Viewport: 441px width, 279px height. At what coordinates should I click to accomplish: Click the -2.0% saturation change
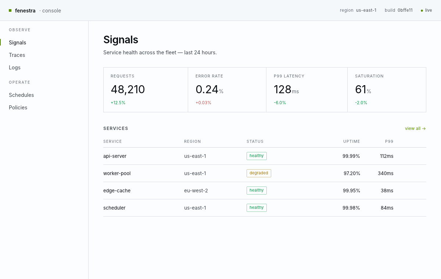tap(361, 103)
